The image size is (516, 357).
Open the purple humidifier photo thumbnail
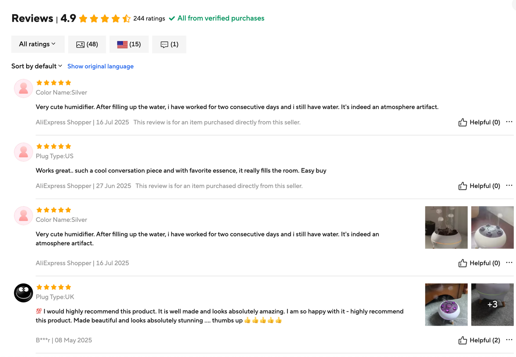tap(446, 305)
